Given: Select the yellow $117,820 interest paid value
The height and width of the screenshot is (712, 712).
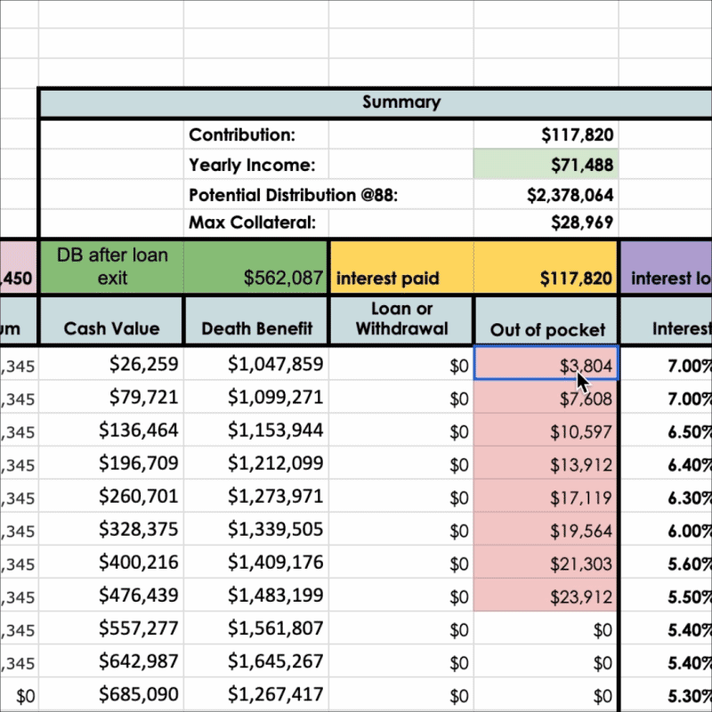Looking at the screenshot, I should click(546, 266).
